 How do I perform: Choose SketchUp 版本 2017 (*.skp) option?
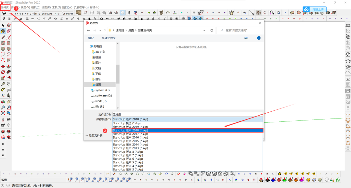188,134
